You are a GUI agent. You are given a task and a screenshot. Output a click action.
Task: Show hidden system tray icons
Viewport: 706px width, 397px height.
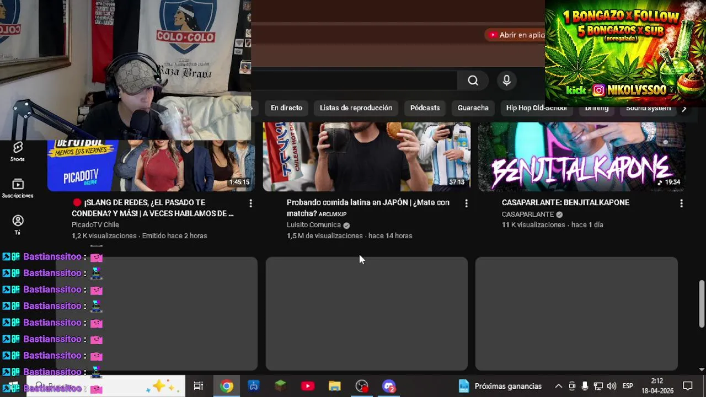tap(558, 386)
